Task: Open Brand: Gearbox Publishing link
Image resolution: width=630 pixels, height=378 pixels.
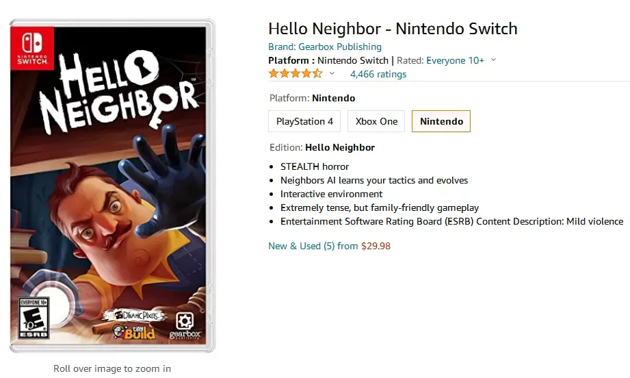Action: 325,47
